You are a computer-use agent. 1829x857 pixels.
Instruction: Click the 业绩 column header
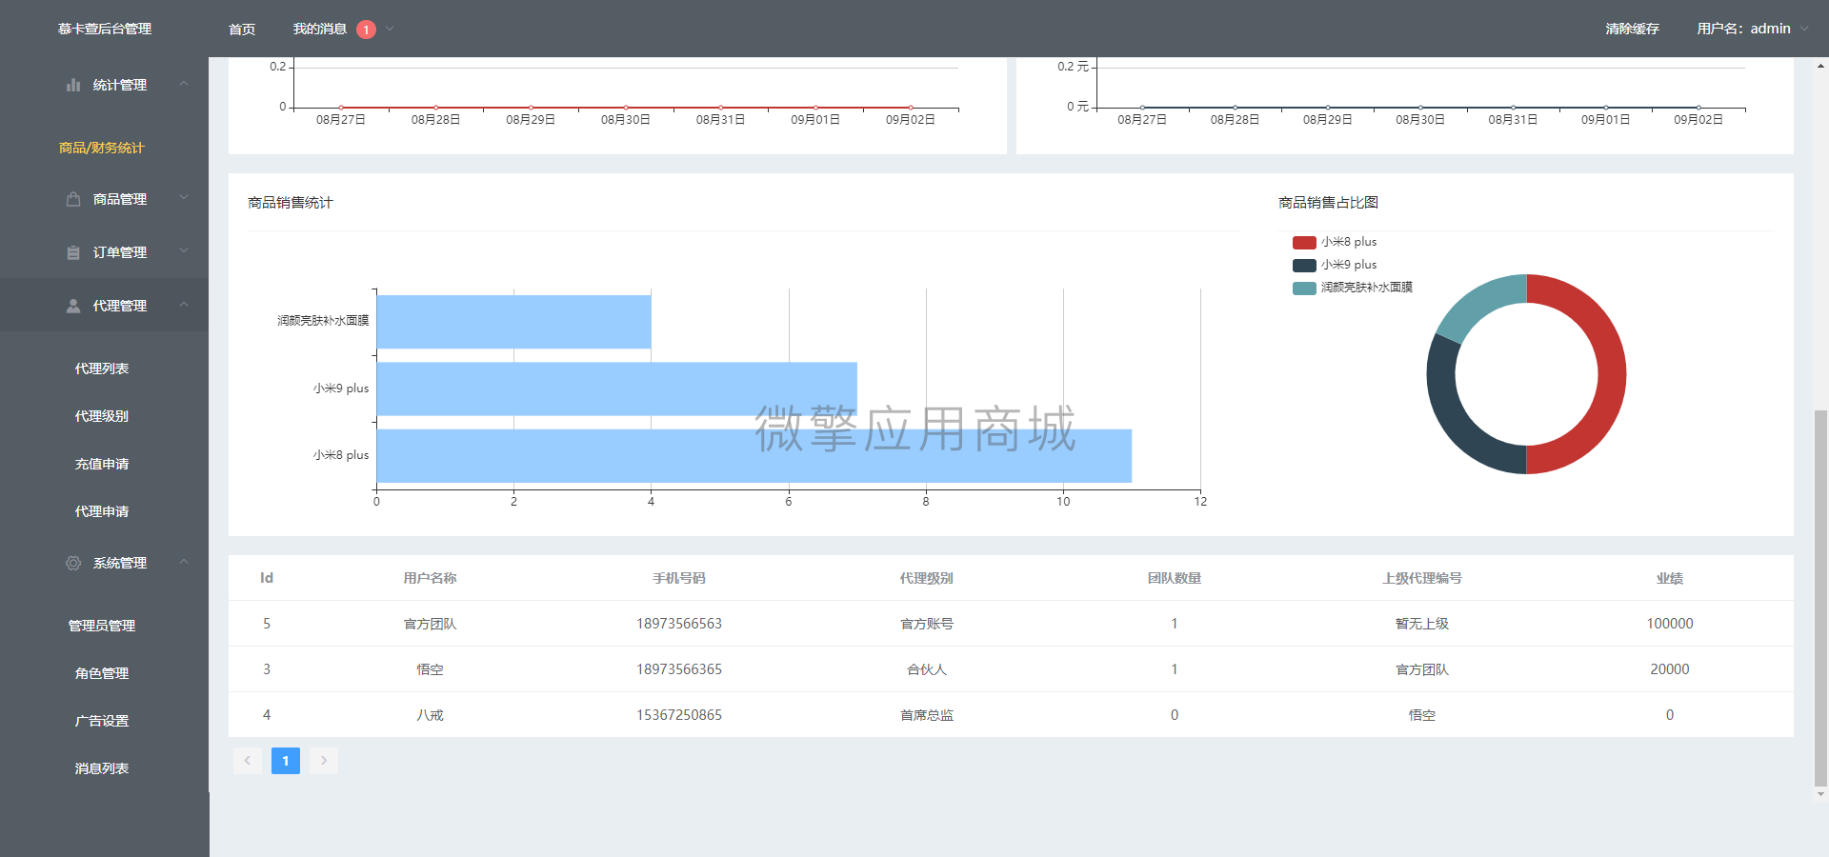coord(1670,578)
